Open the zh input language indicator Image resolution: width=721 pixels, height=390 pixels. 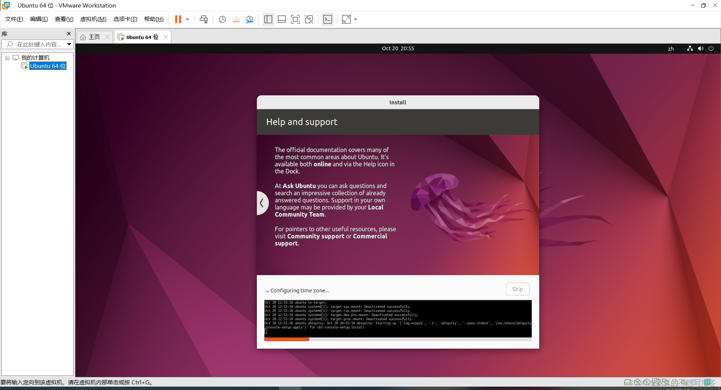671,49
